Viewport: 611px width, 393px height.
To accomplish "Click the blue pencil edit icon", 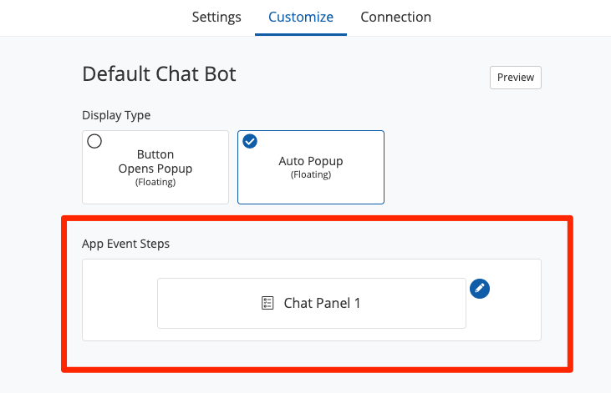I will click(x=480, y=289).
